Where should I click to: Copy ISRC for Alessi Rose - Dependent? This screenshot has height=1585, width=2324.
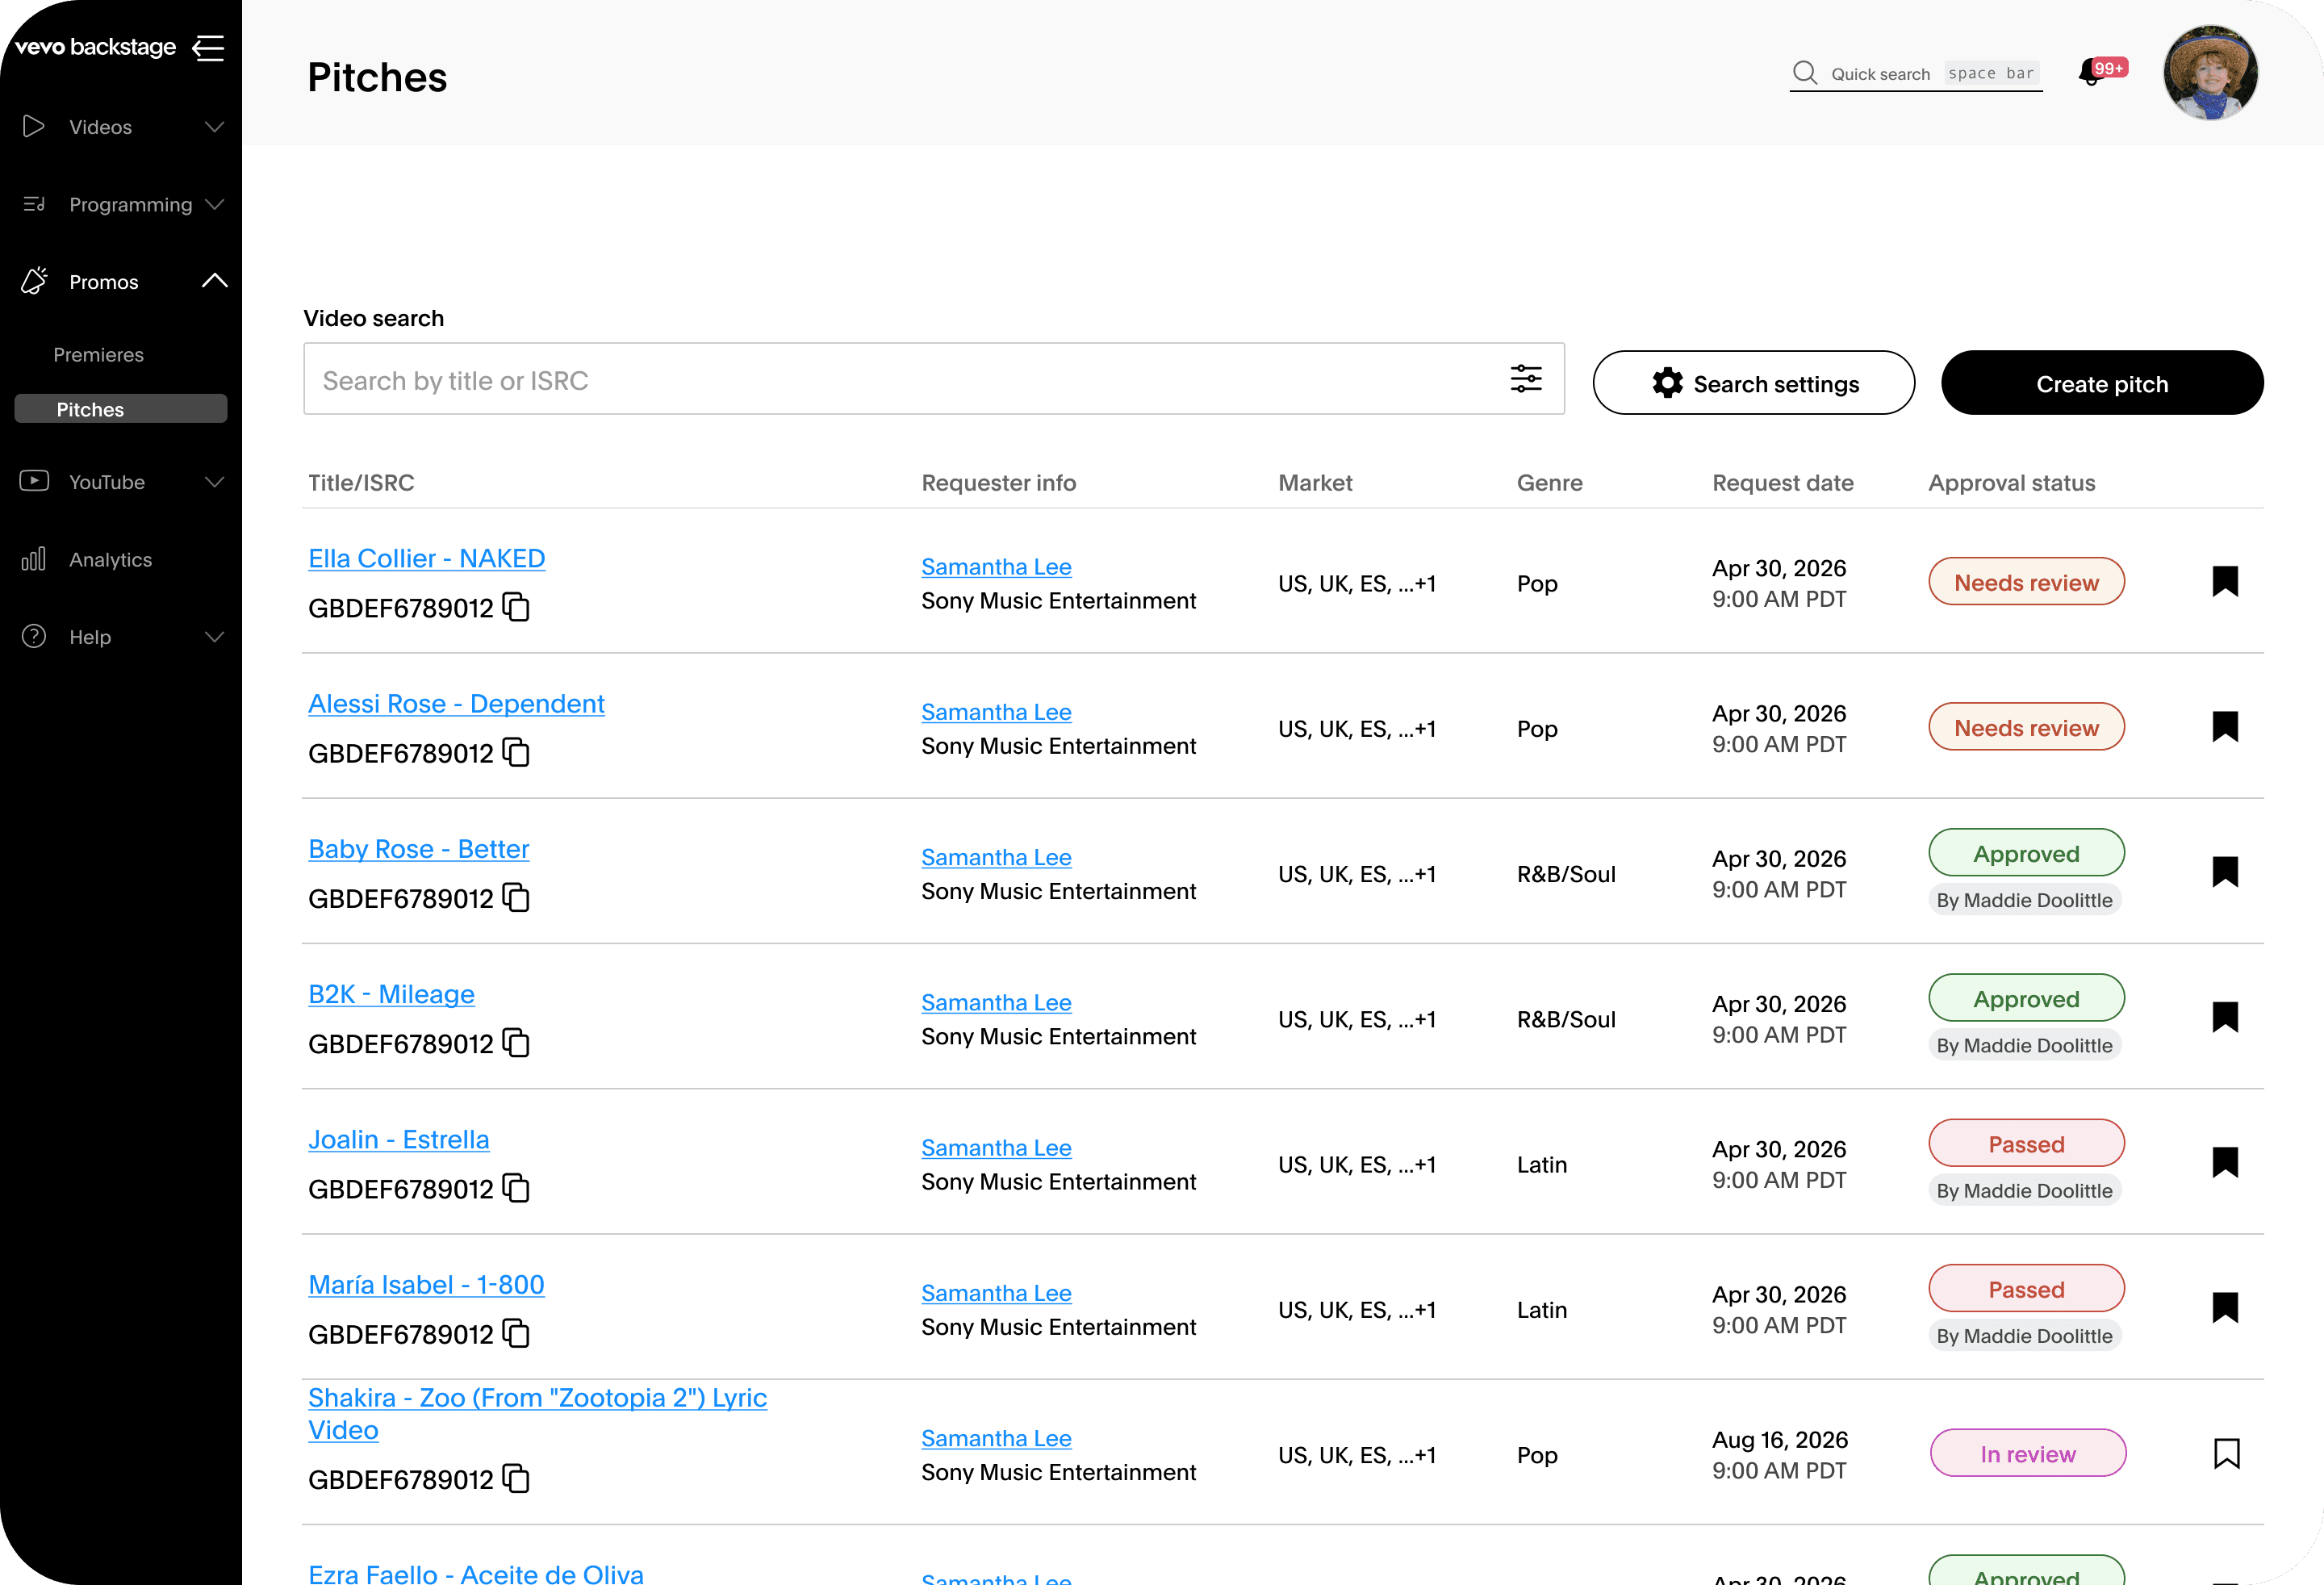point(516,752)
